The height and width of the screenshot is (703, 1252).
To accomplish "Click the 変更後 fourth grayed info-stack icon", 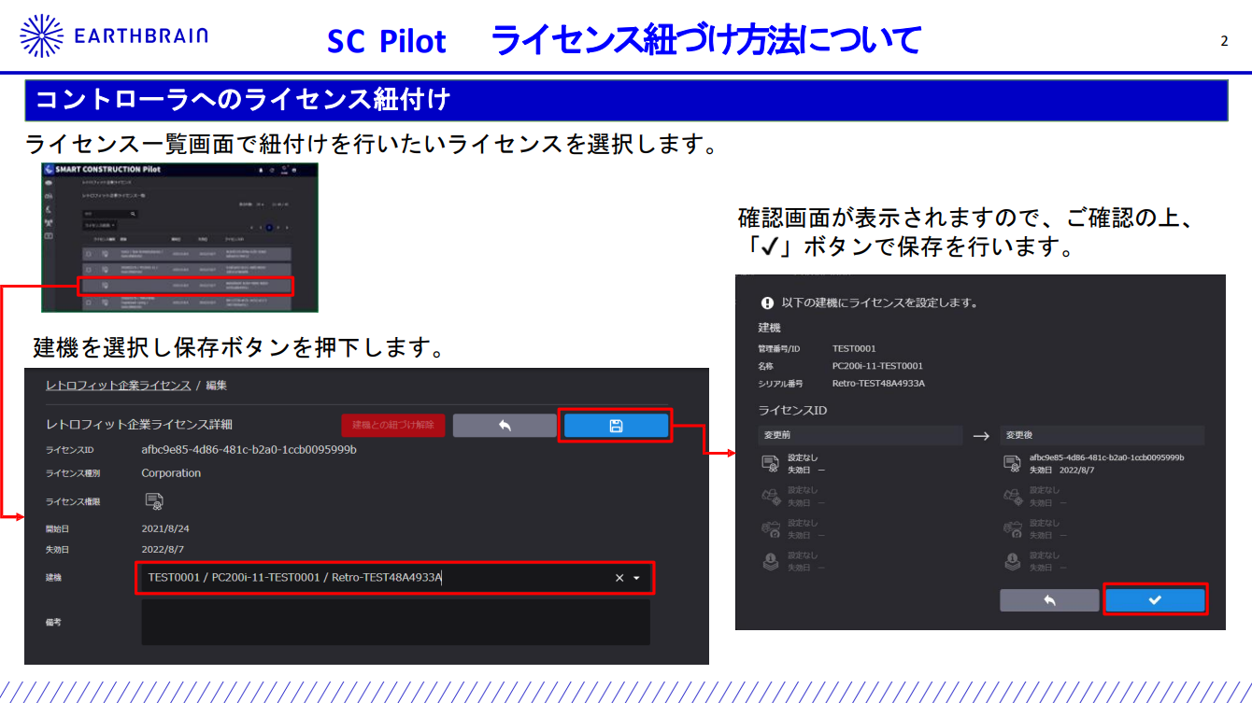I will [x=1013, y=561].
